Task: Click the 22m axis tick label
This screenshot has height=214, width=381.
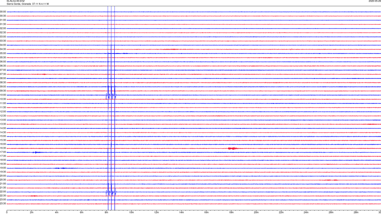Action: (281, 212)
